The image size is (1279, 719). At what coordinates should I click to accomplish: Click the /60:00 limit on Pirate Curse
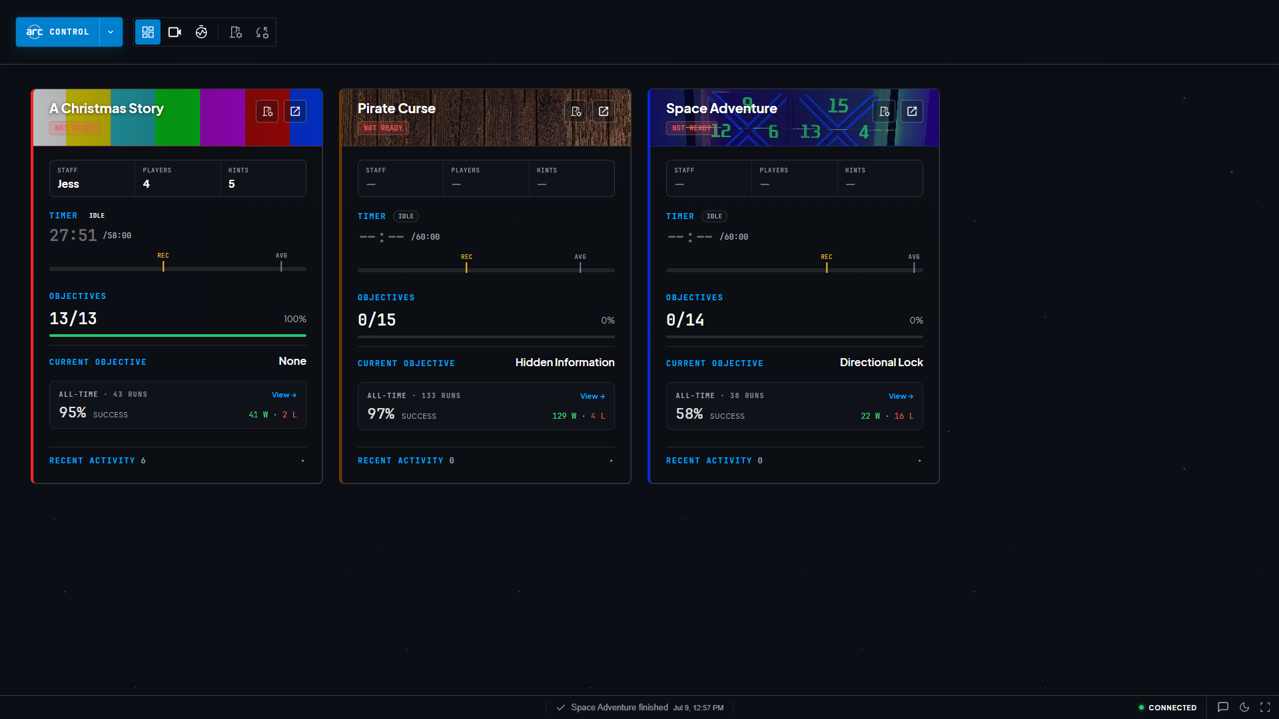click(x=426, y=237)
